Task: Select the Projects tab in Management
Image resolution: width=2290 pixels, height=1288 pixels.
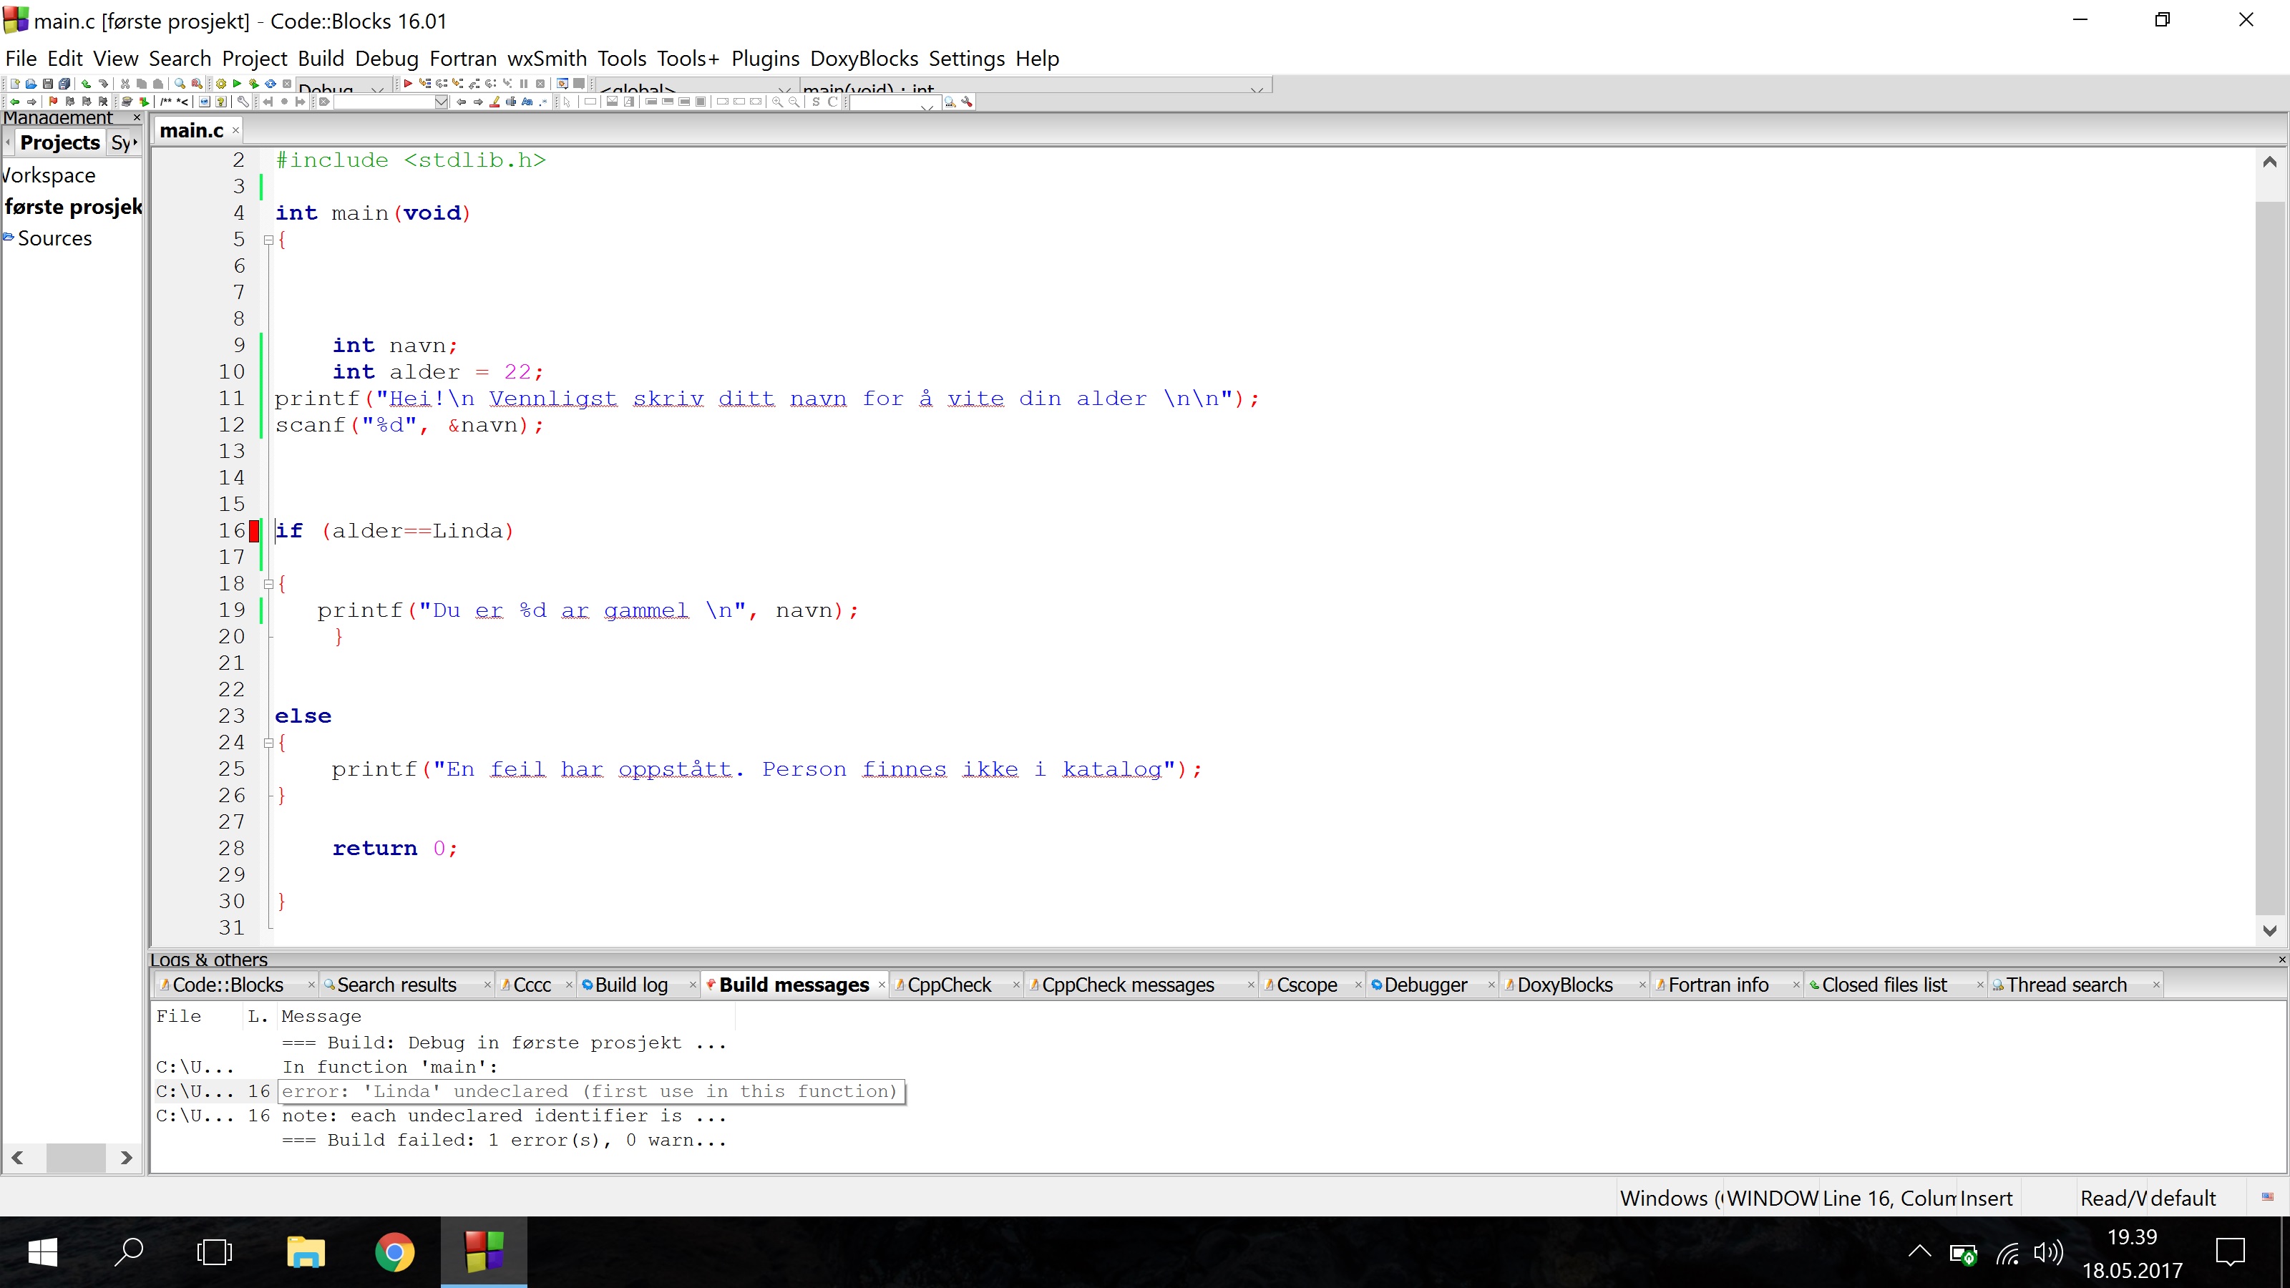Action: point(59,142)
